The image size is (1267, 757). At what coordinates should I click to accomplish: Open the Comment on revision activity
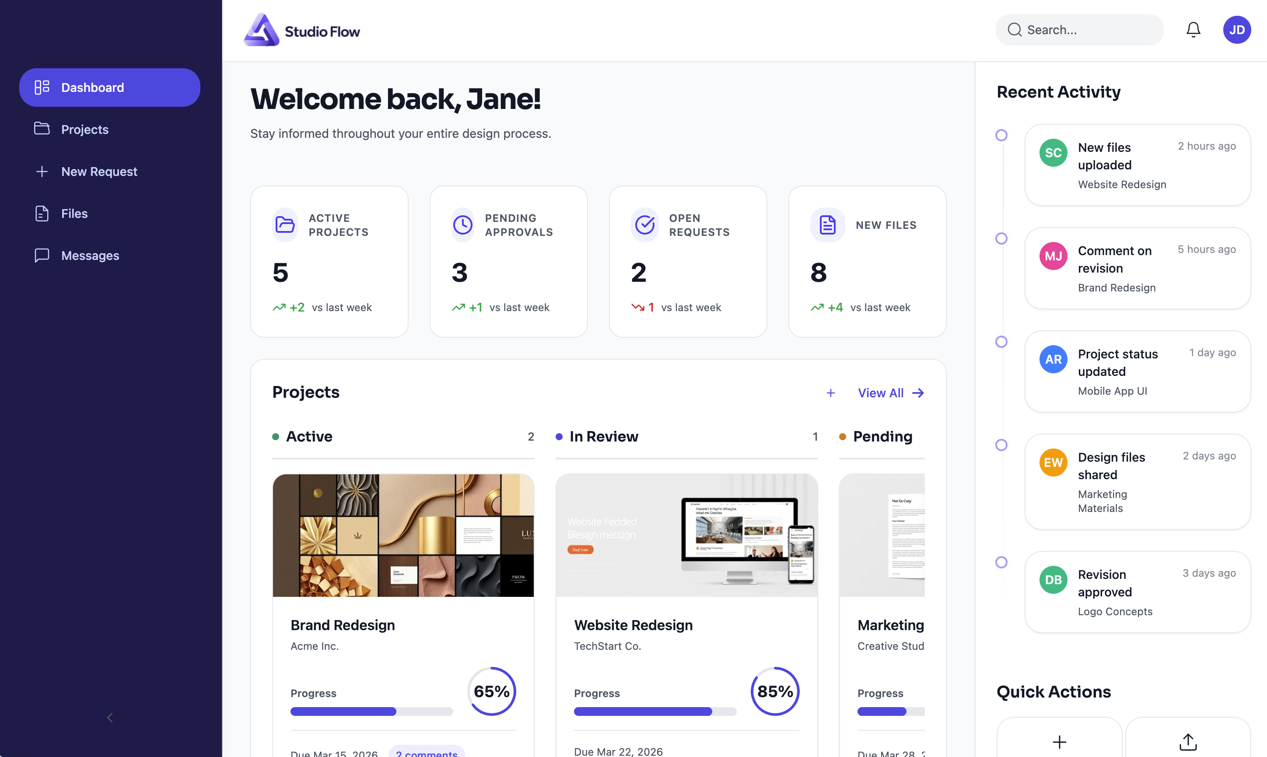pyautogui.click(x=1137, y=268)
